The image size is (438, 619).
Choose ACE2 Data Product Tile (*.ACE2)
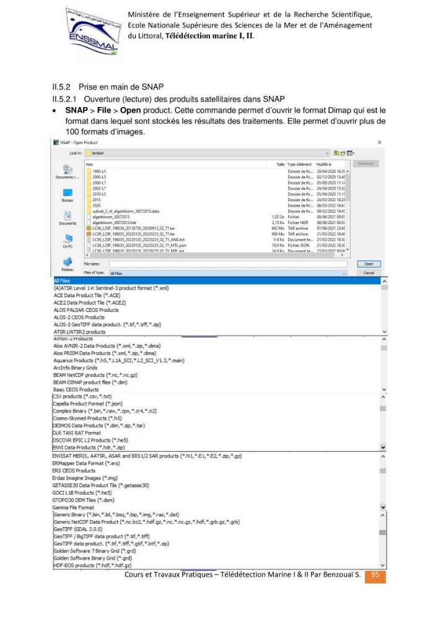90,303
